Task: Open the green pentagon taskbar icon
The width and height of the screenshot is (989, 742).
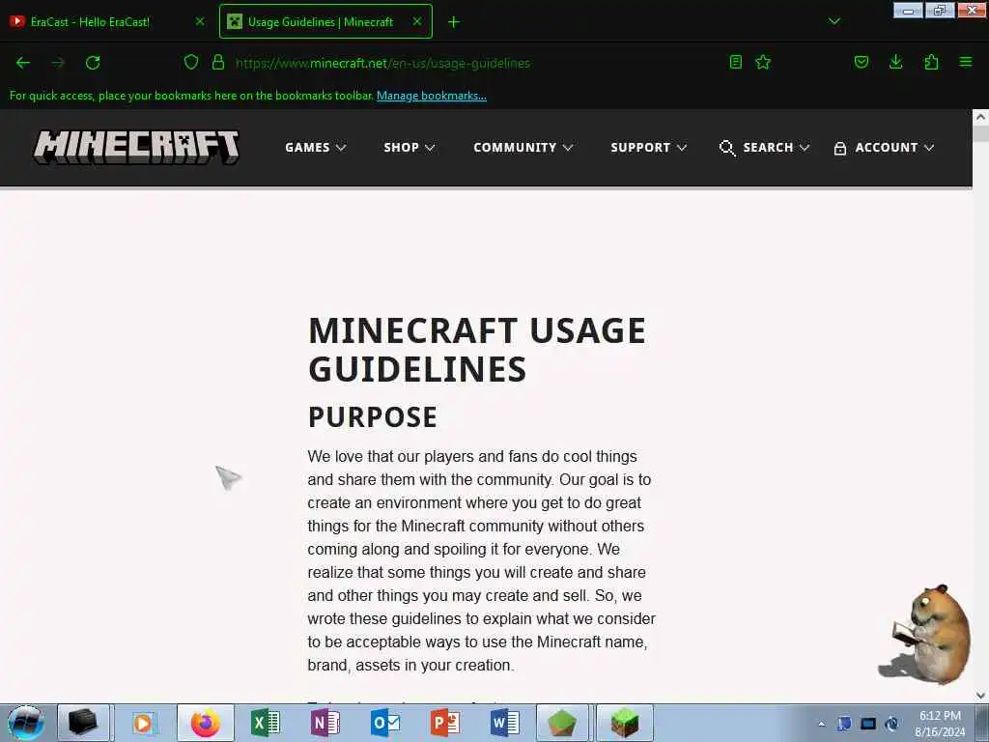Action: coord(562,723)
